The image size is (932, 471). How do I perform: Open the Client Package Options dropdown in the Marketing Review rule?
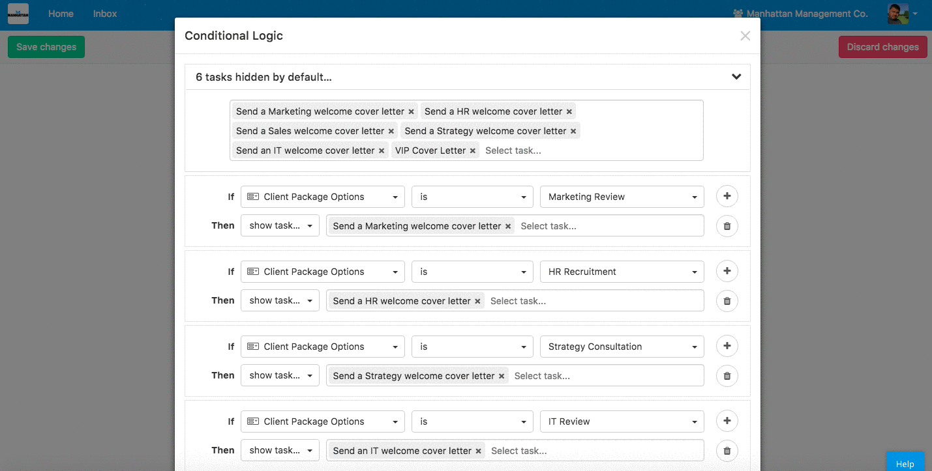click(x=322, y=197)
